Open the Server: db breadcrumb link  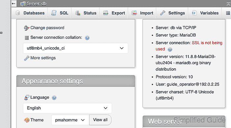pos(36,4)
